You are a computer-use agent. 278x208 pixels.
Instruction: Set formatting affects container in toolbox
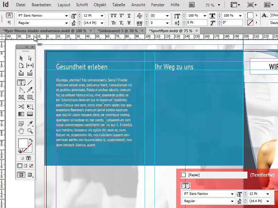tap(22, 158)
